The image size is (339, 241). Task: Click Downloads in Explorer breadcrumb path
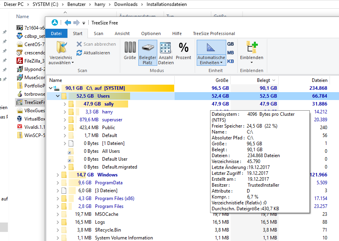(126, 4)
